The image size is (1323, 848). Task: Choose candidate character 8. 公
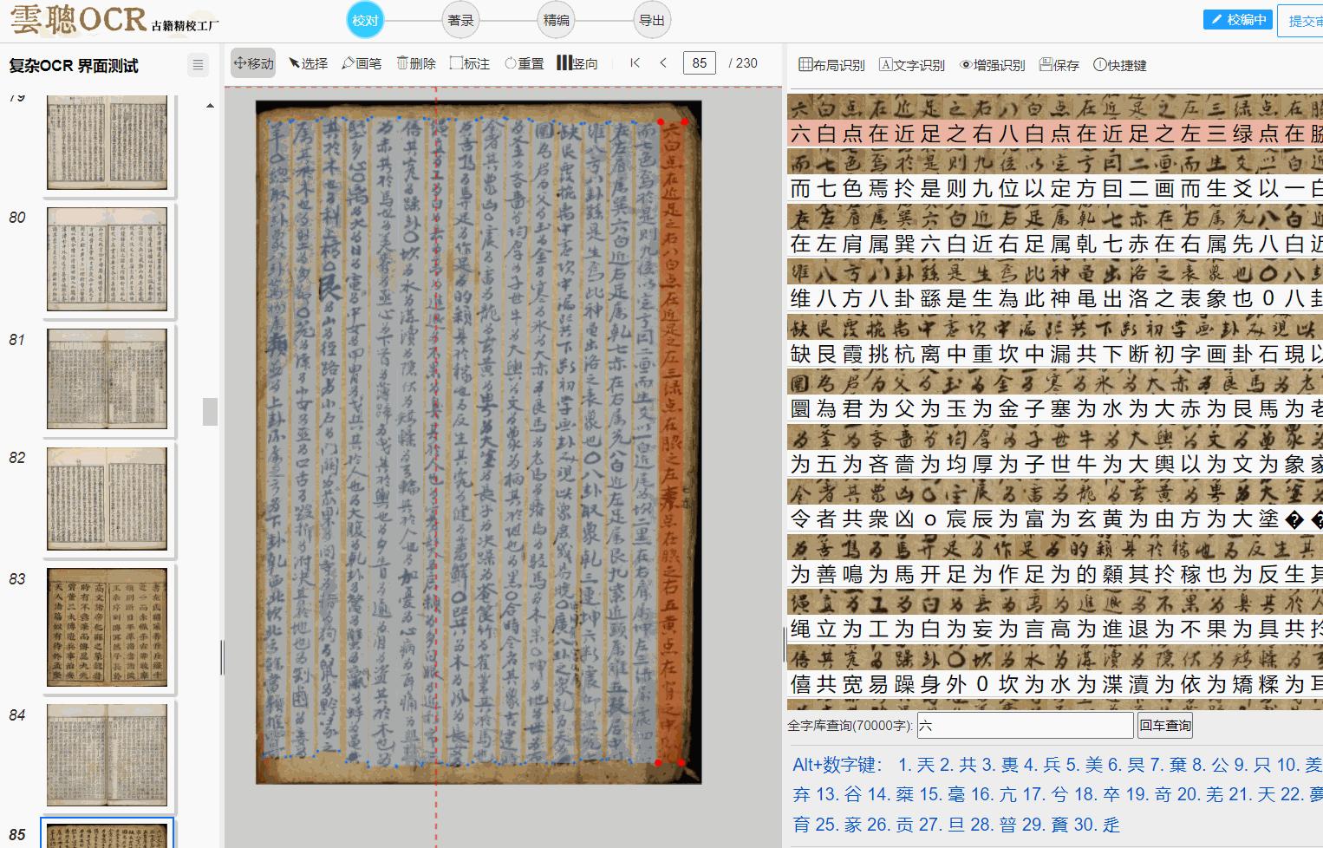(x=1210, y=765)
